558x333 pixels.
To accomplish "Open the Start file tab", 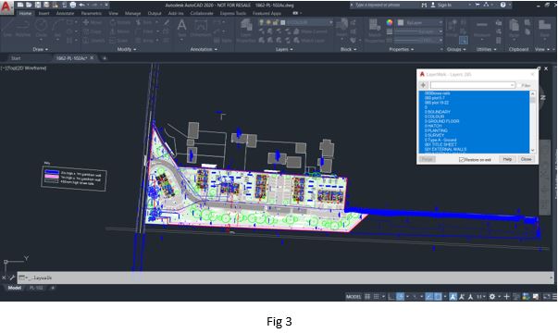I will tap(16, 58).
